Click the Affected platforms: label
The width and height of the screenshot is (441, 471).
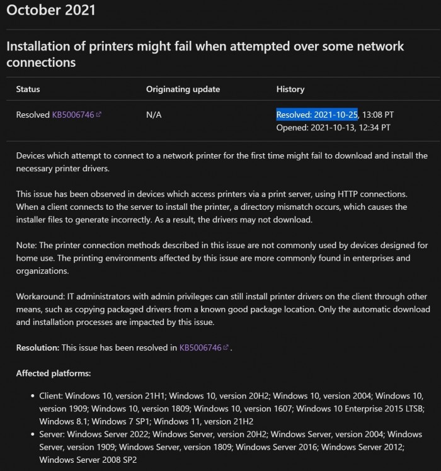pos(54,373)
